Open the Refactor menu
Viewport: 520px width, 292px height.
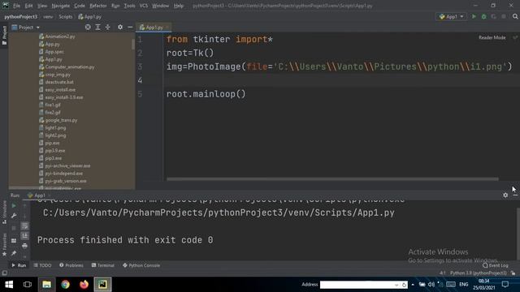pyautogui.click(x=98, y=6)
